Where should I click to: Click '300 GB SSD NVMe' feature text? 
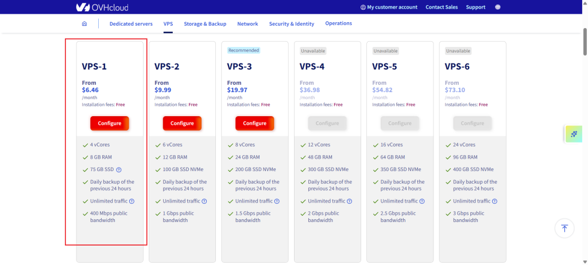coord(328,169)
